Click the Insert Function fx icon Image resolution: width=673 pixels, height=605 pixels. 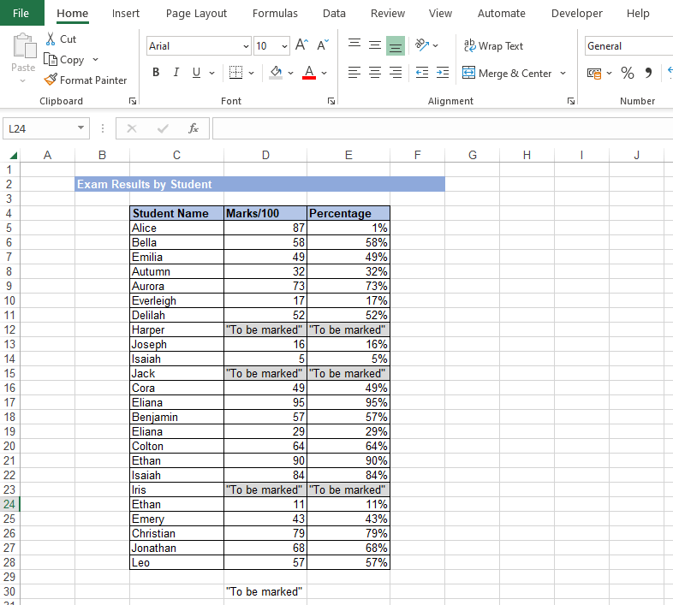coord(194,128)
